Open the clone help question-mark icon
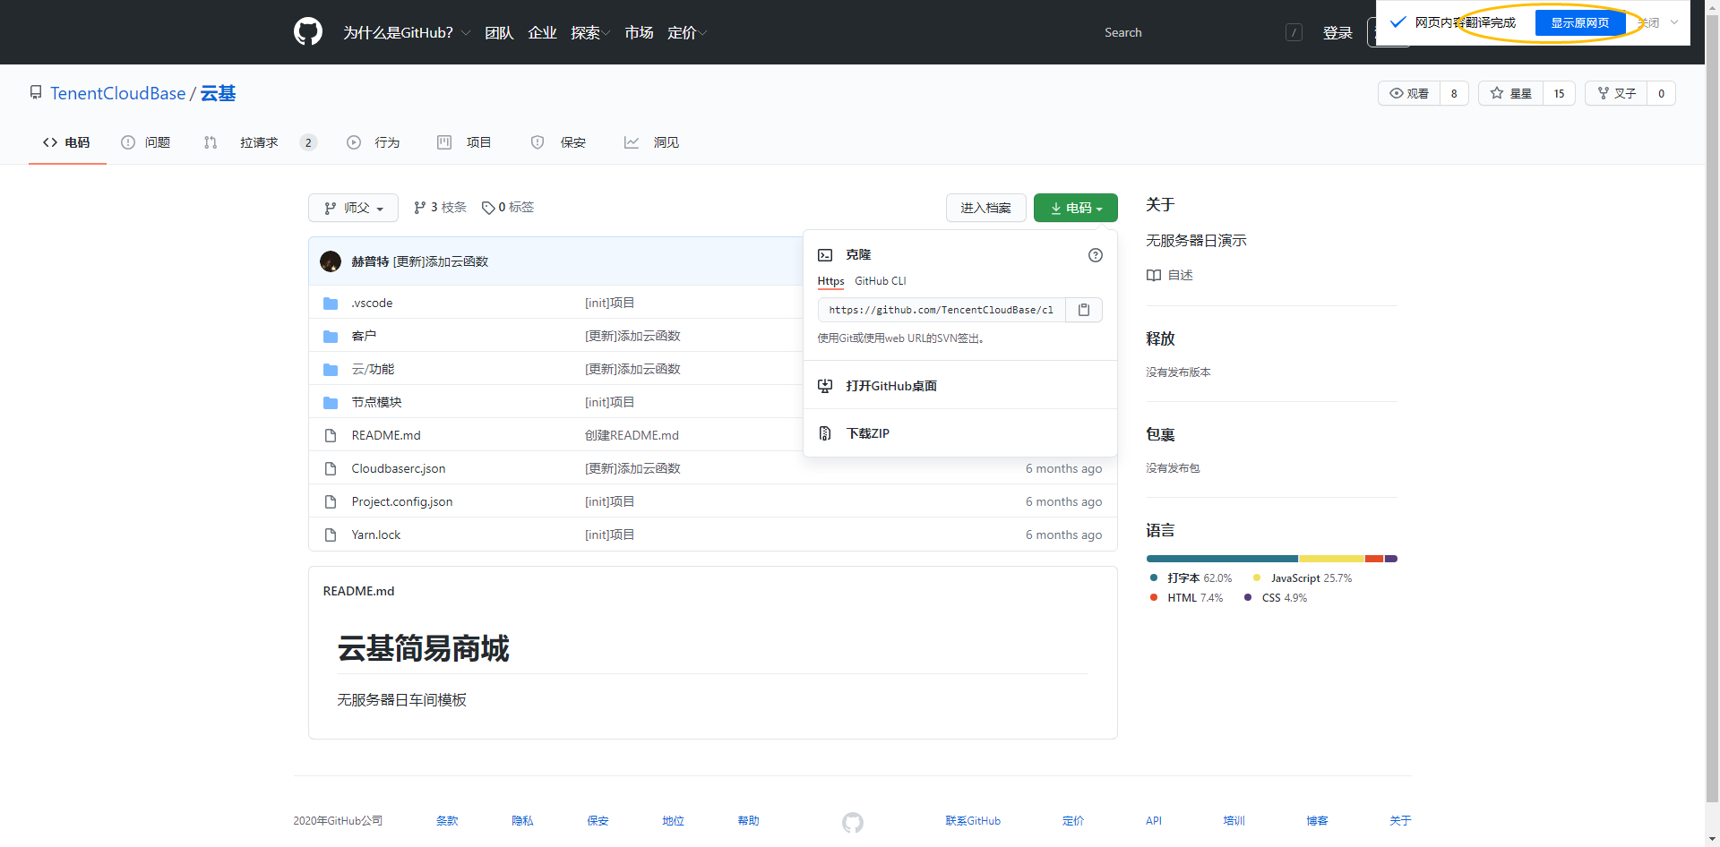The width and height of the screenshot is (1720, 847). point(1096,255)
